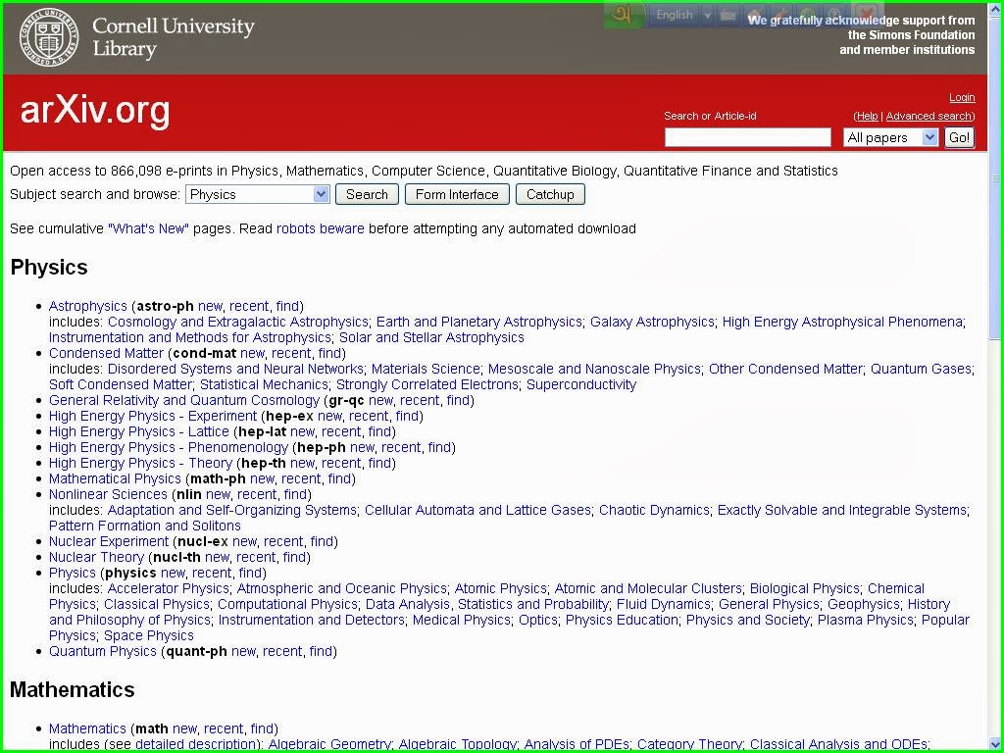Open astro-ph new submissions link
This screenshot has height=753, width=1004.
click(x=210, y=306)
